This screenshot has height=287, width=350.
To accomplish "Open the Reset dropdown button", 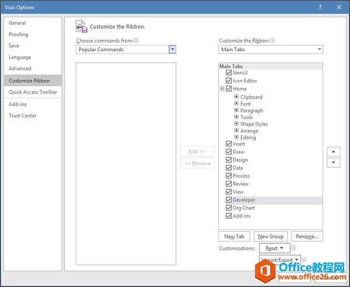I will pos(275,248).
